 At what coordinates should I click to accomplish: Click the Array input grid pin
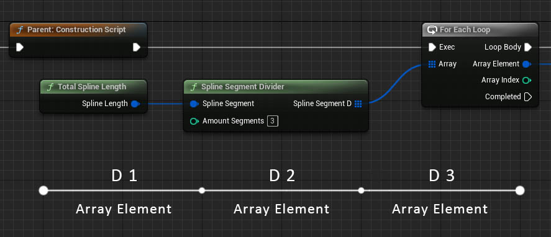(x=432, y=64)
